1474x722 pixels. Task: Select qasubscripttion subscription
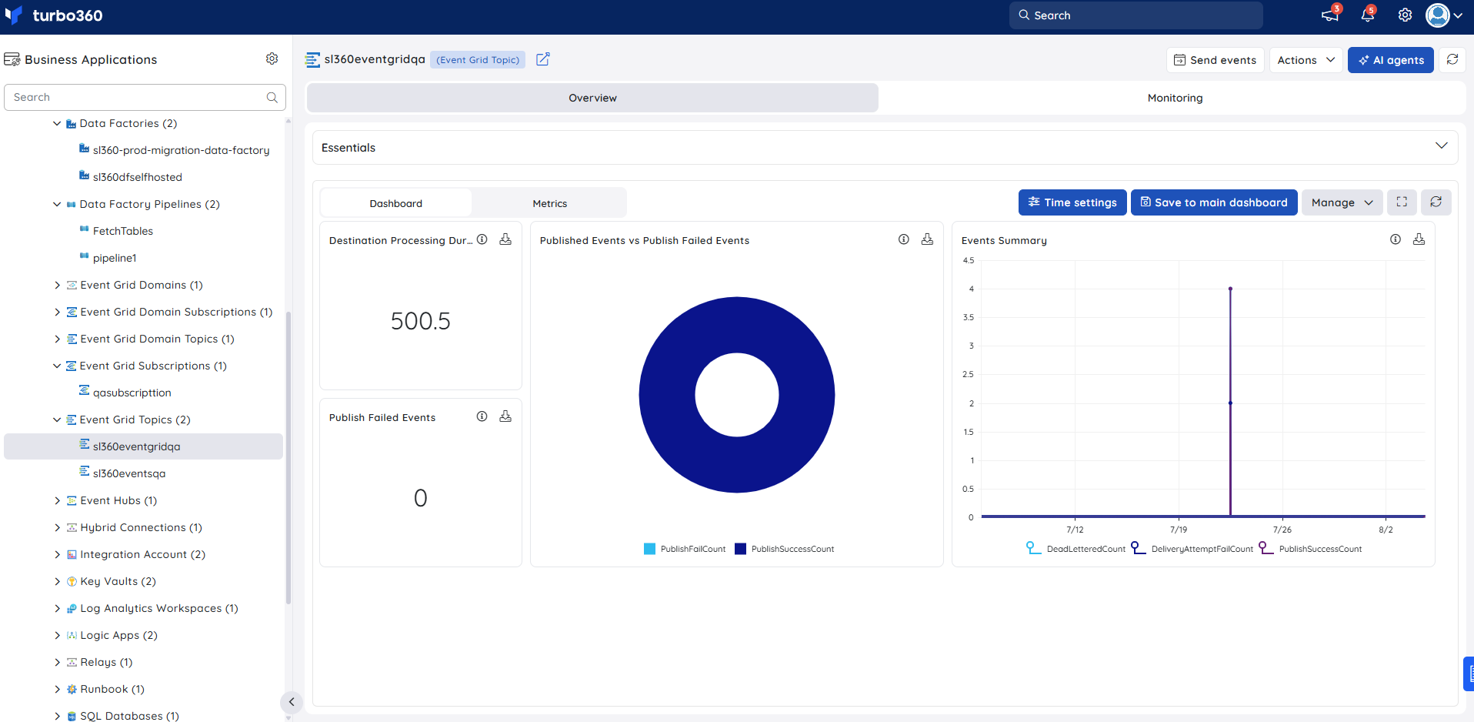(132, 393)
